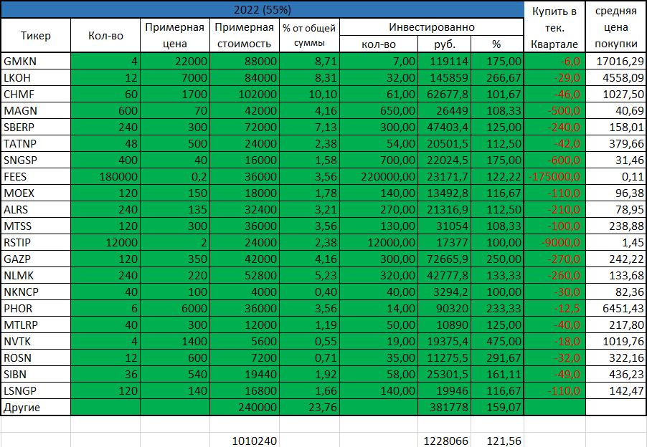The width and height of the screenshot is (647, 447).
Task: Click the MTSS ticker cell
Action: click(x=36, y=226)
